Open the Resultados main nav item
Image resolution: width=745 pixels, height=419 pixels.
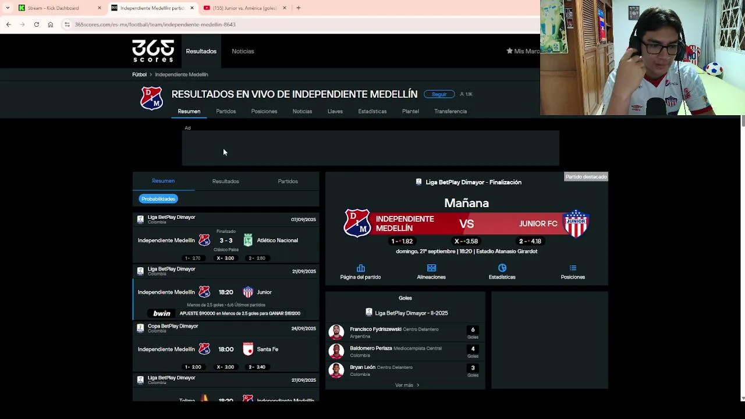[201, 51]
